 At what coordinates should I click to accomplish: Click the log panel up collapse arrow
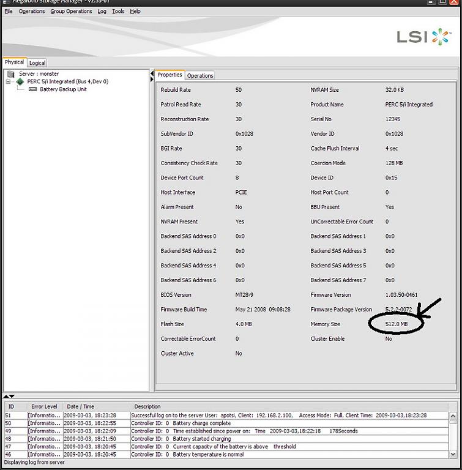pyautogui.click(x=6, y=397)
